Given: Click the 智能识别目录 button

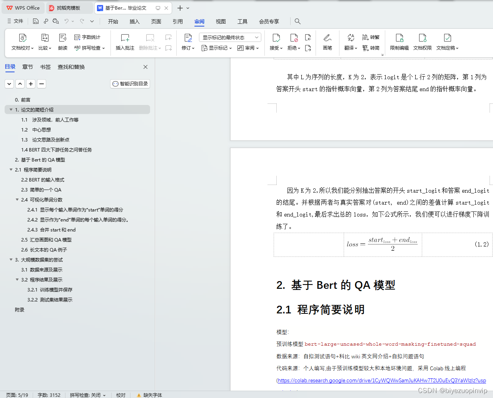Looking at the screenshot, I should click(x=130, y=83).
